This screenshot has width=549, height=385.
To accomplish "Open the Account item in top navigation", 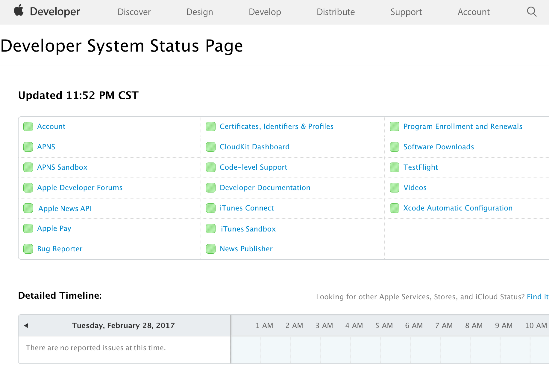I will pyautogui.click(x=474, y=12).
